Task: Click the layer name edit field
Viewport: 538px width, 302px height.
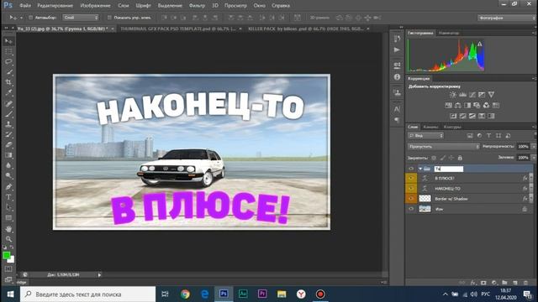Action: pyautogui.click(x=449, y=169)
